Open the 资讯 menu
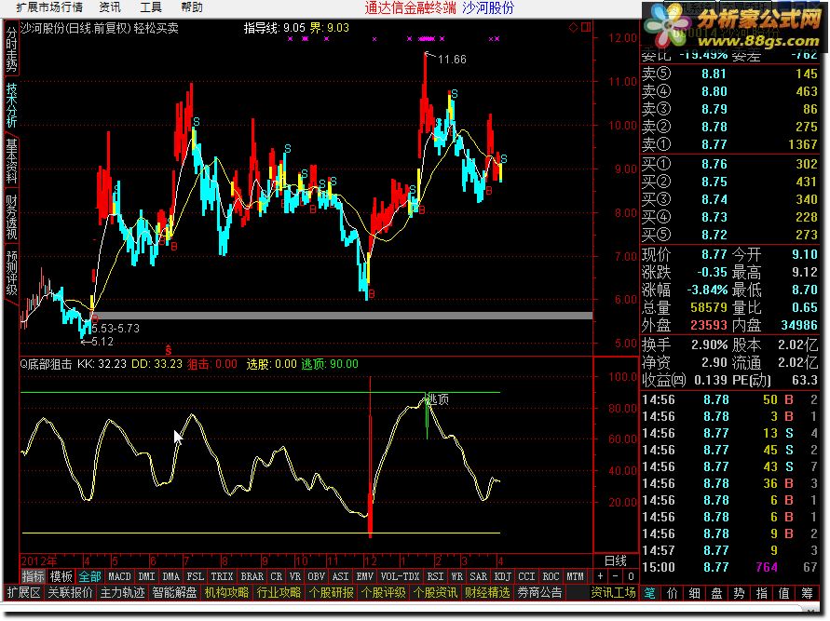 110,7
